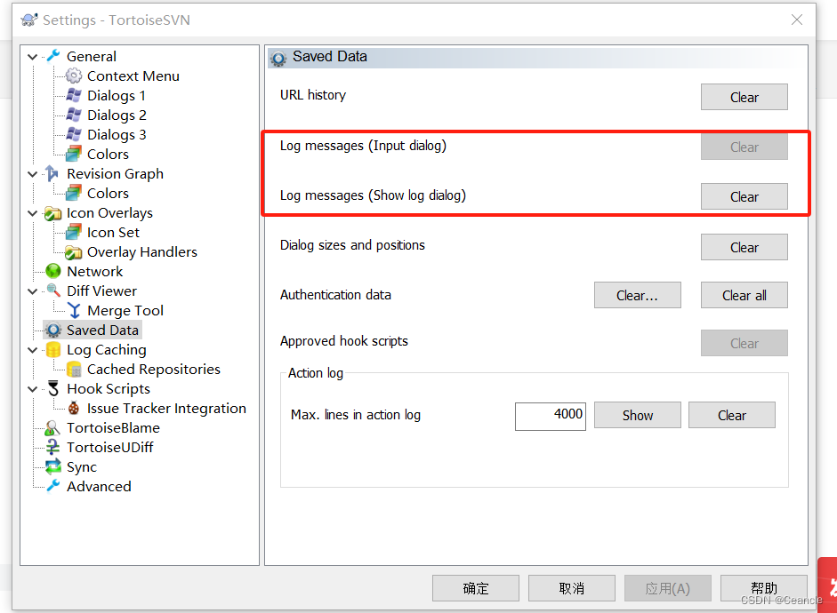Select Issue Tracker Integration entry
The width and height of the screenshot is (837, 613).
[x=166, y=409]
